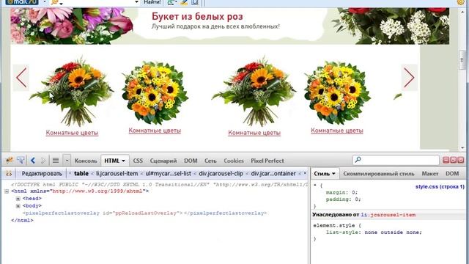
Task: Collapse the html root node
Action: pos(7,191)
